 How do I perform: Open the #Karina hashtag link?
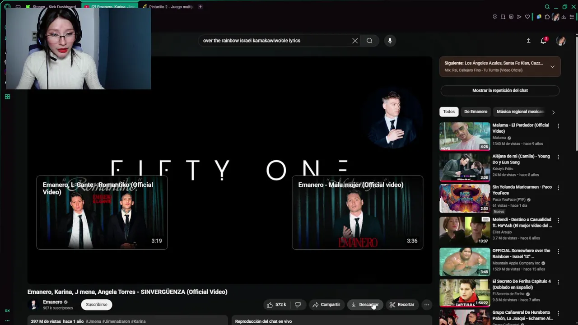[x=139, y=321]
